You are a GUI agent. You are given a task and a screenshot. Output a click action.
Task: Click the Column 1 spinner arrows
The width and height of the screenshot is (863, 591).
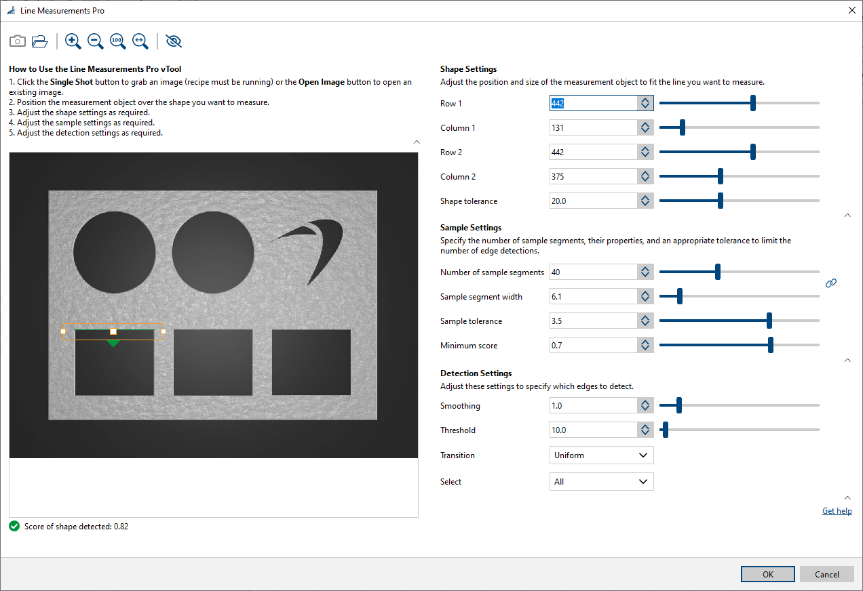[x=645, y=127]
